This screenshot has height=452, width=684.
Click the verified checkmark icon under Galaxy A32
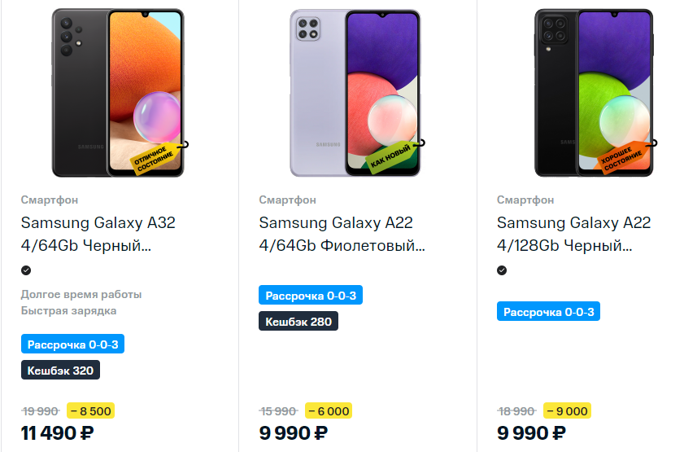[26, 270]
